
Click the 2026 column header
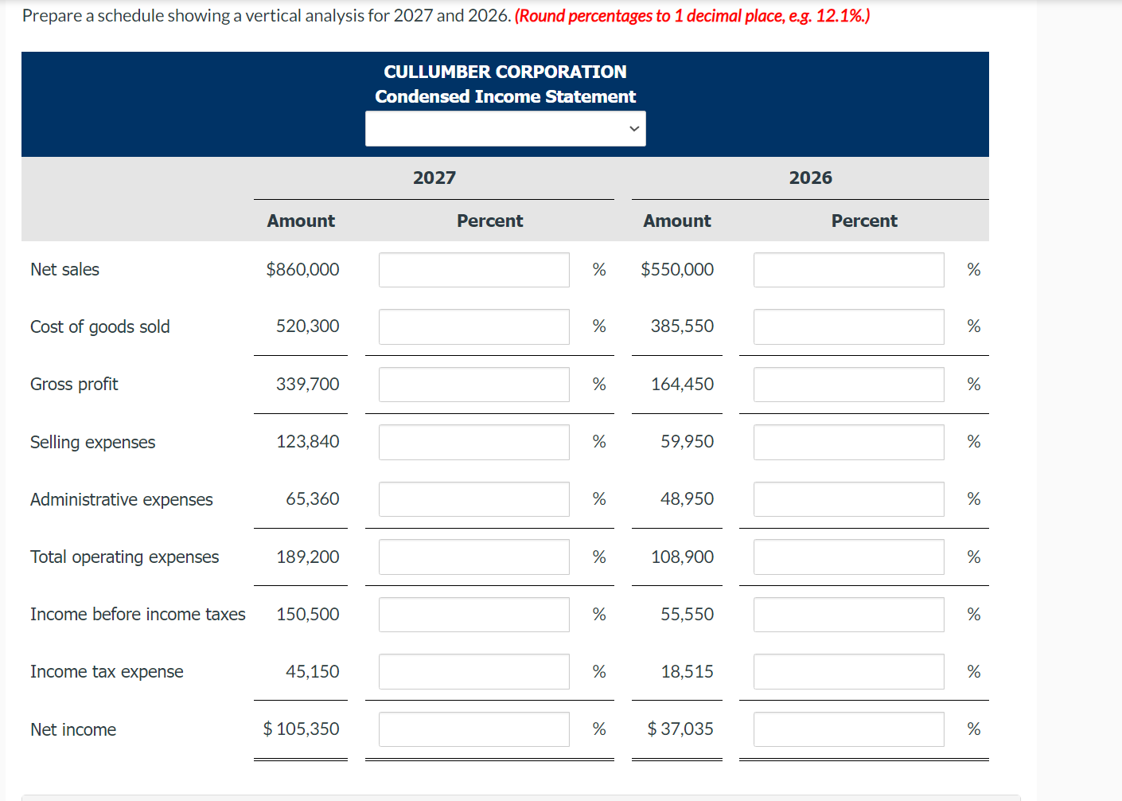[x=810, y=178]
